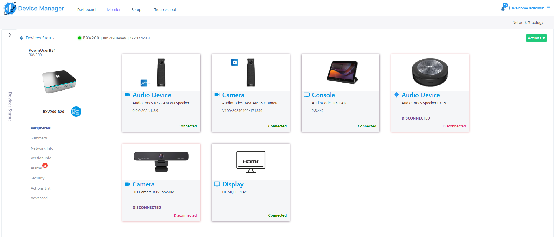Click the Alarms red 25 badge
Image resolution: width=554 pixels, height=237 pixels.
click(45, 165)
